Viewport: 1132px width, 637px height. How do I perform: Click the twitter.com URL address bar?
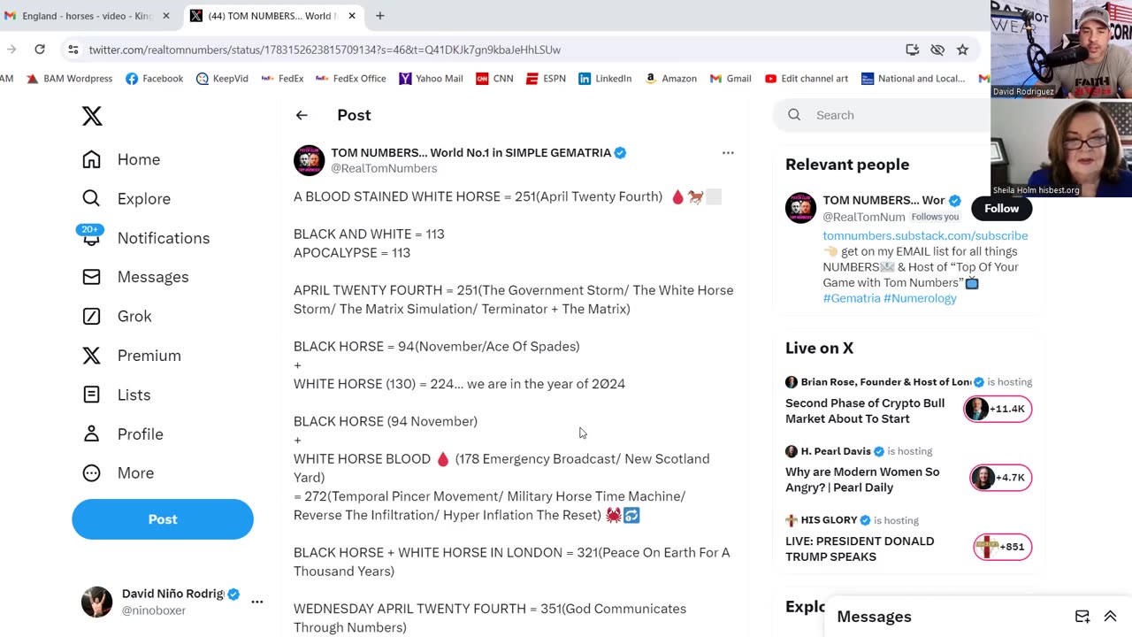325,50
